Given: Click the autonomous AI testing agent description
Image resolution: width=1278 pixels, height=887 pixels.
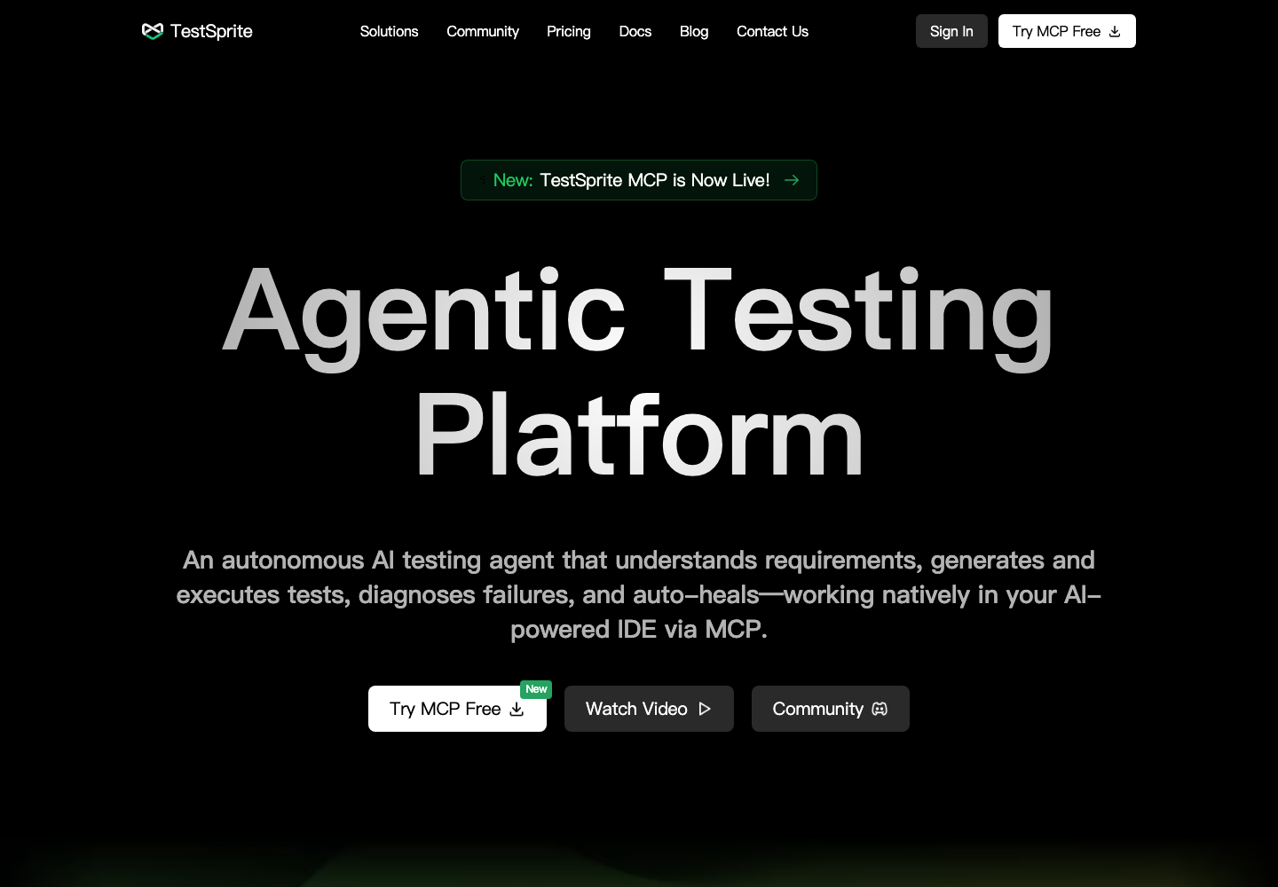Looking at the screenshot, I should point(639,594).
